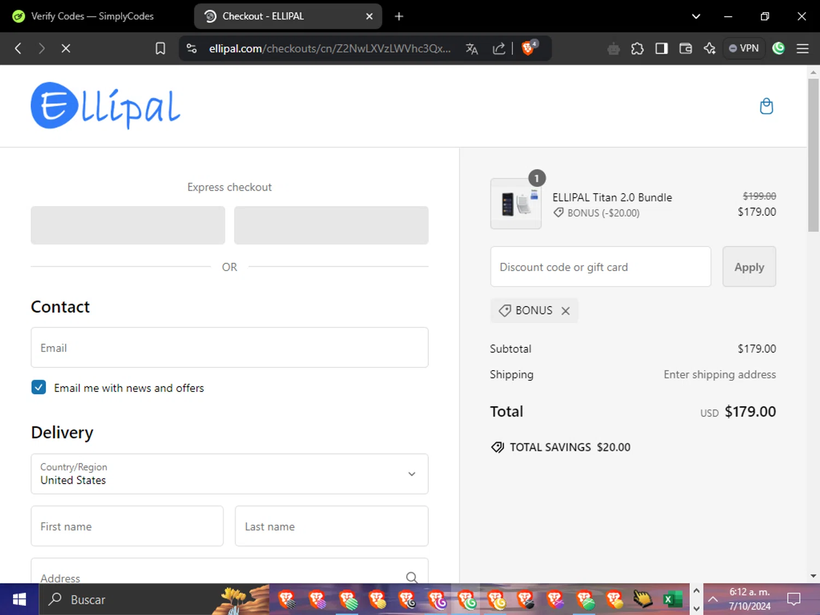
Task: Open the browser hamburger menu
Action: click(803, 49)
